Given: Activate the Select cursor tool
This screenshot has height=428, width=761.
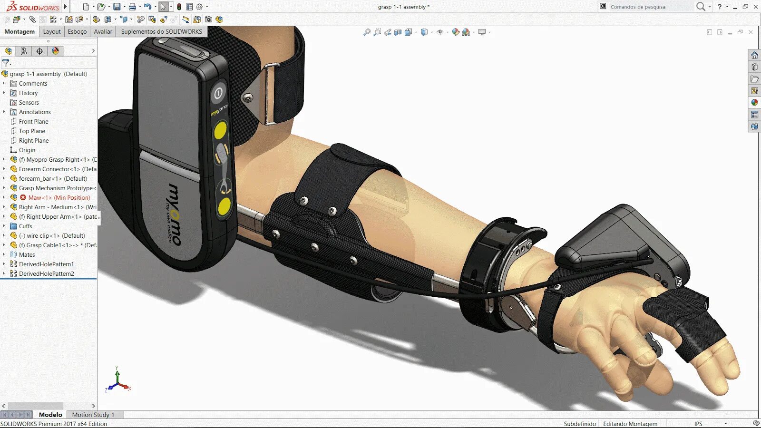Looking at the screenshot, I should point(163,7).
